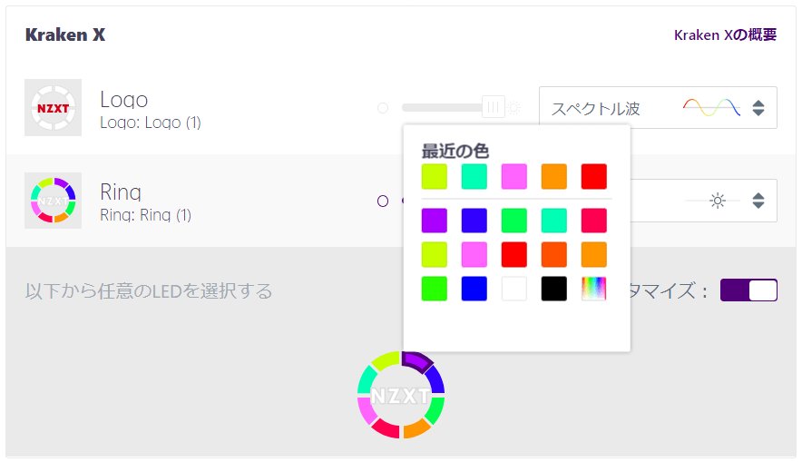Image resolution: width=802 pixels, height=462 pixels.
Task: Choose the magenta pink palette swatch in grid
Action: pos(474,255)
